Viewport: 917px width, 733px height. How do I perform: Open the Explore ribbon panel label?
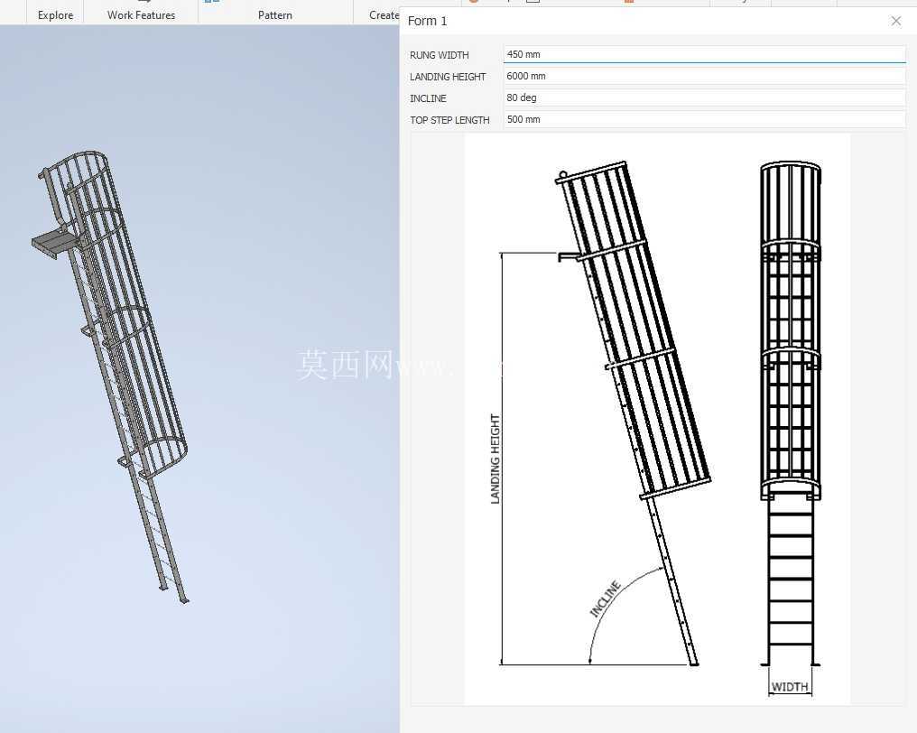pos(56,15)
